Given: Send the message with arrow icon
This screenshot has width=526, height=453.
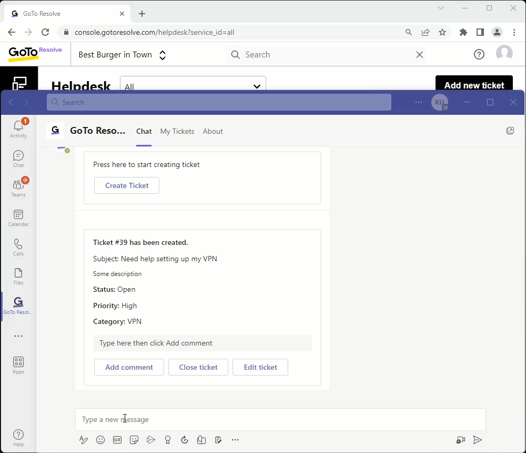Looking at the screenshot, I should (x=478, y=440).
